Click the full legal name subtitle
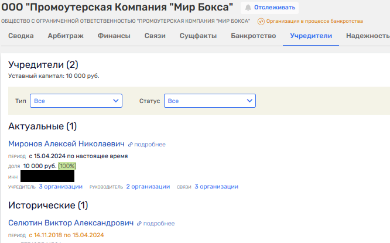The height and width of the screenshot is (243, 390). coord(125,21)
